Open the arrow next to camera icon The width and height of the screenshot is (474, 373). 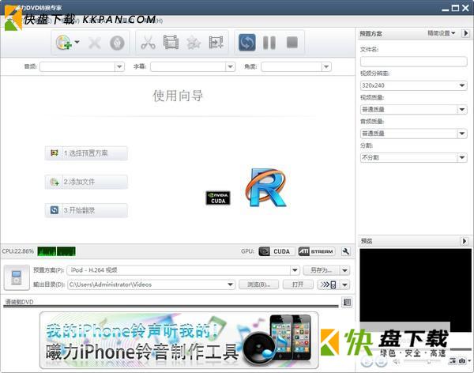469,360
